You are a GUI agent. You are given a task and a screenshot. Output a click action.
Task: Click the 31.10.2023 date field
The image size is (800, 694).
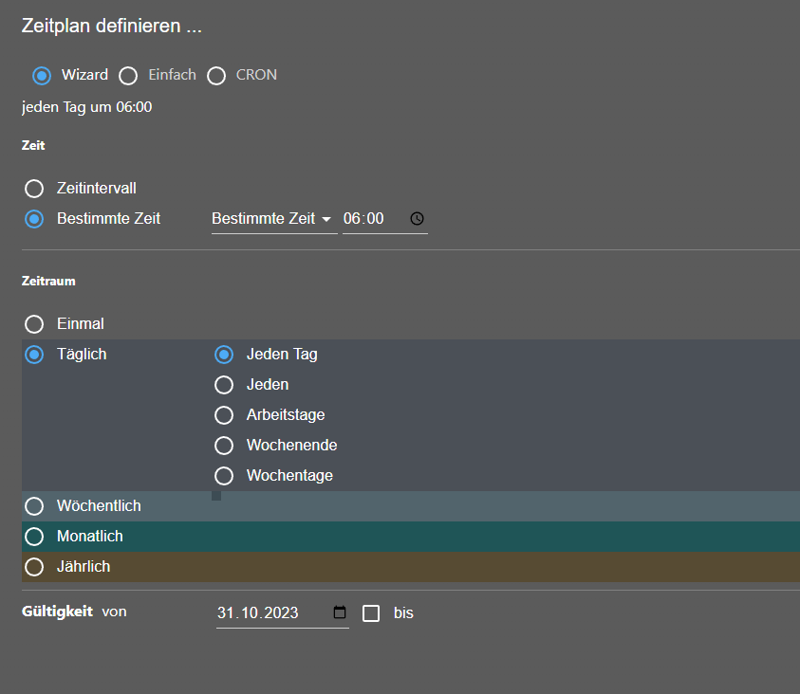(283, 612)
